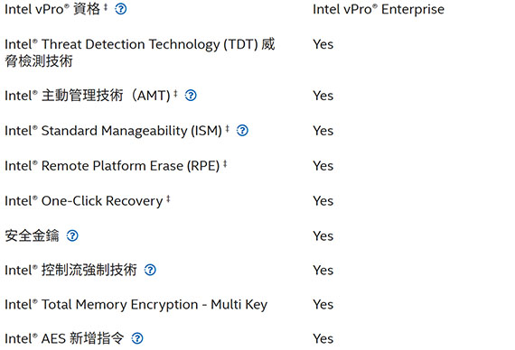Click the question mark next to 主動管理技術 (AMT)
The height and width of the screenshot is (350, 515).
(x=191, y=96)
